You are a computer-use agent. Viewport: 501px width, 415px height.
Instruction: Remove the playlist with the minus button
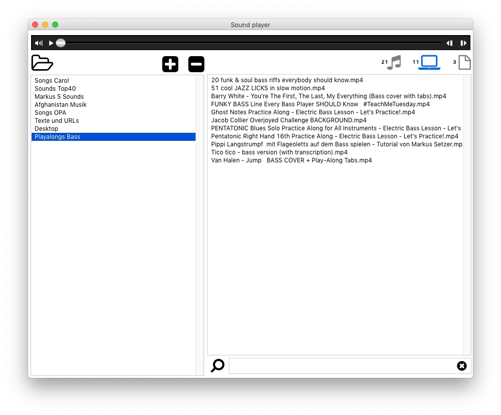click(x=196, y=64)
